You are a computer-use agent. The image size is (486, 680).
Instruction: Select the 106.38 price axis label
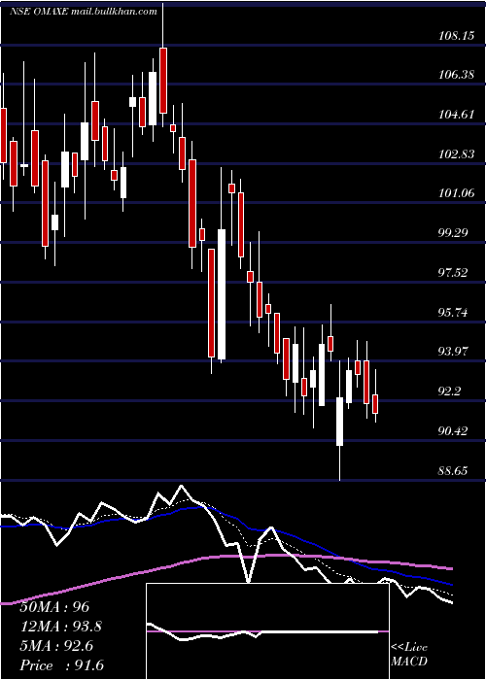click(456, 76)
